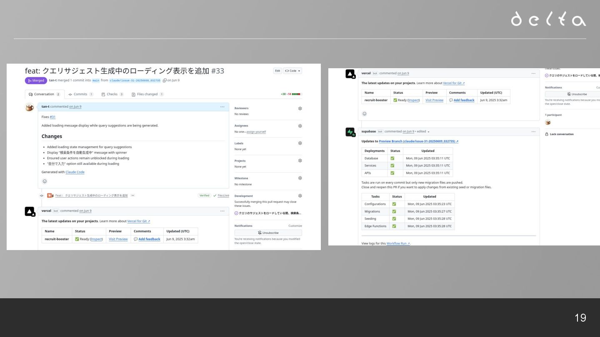The width and height of the screenshot is (600, 337).
Task: Open the gear icon next to Projects
Action: [300, 161]
